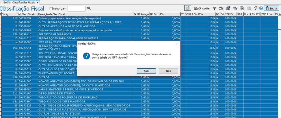Click the Nº Clas. Fiscal column header
Image resolution: width=281 pixels, height=118 pixels.
(27, 14)
